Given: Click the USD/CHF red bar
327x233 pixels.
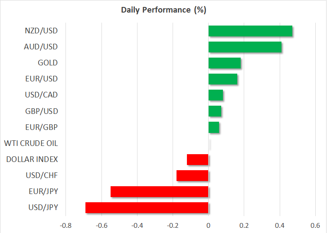Looking at the screenshot, I should (193, 175).
